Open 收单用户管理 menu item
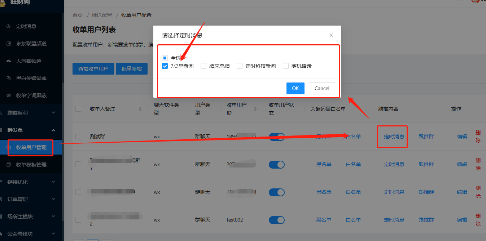The width and height of the screenshot is (486, 241). [x=31, y=147]
